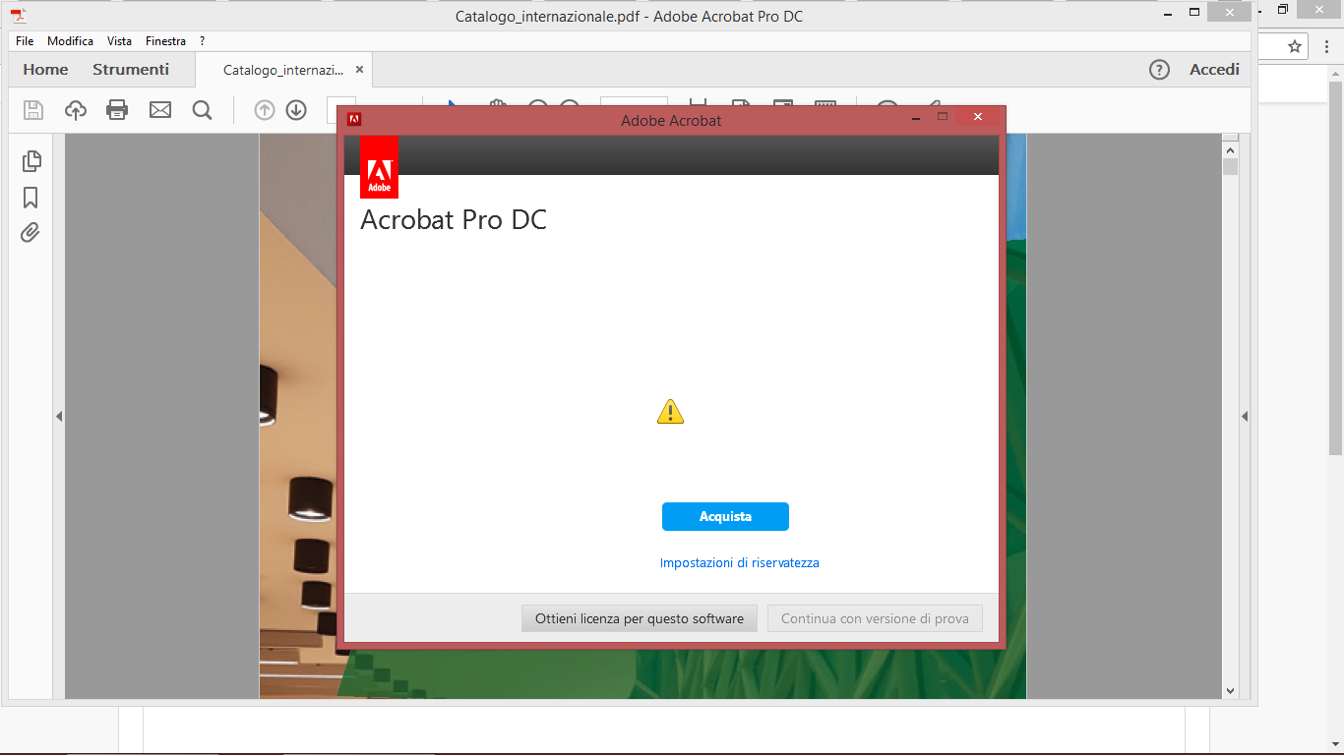
Task: Collapse the left navigation pane arrow
Action: coord(59,417)
